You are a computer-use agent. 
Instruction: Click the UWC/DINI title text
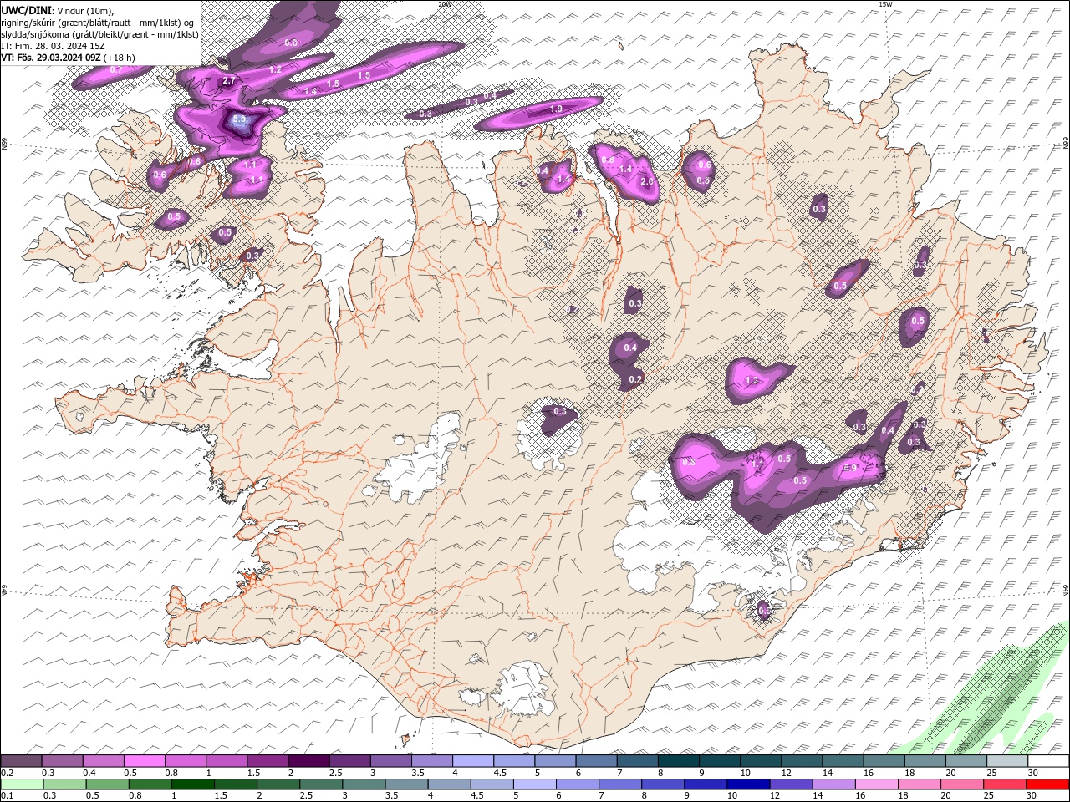click(x=26, y=9)
